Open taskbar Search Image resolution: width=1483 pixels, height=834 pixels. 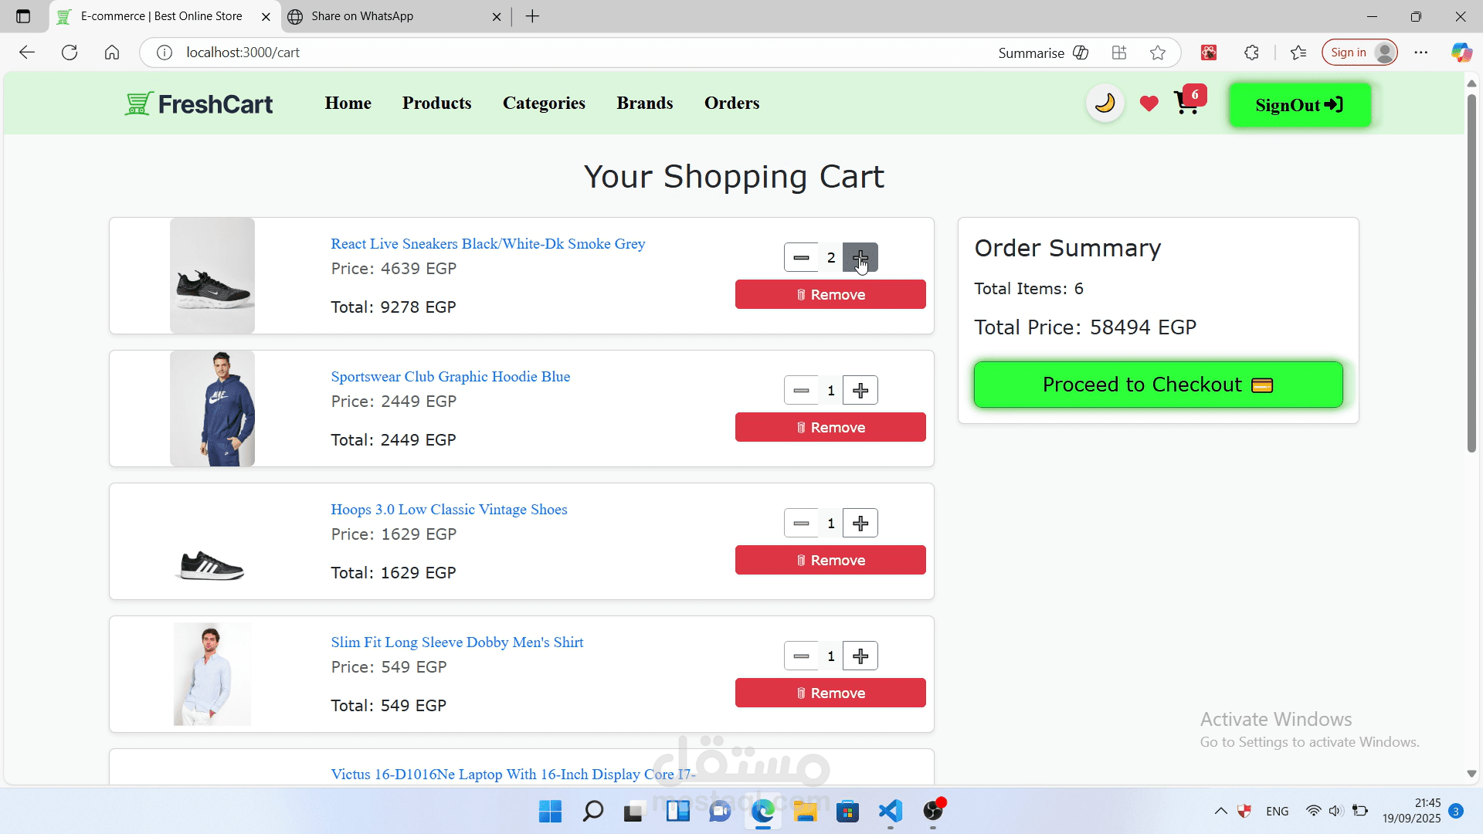[592, 812]
